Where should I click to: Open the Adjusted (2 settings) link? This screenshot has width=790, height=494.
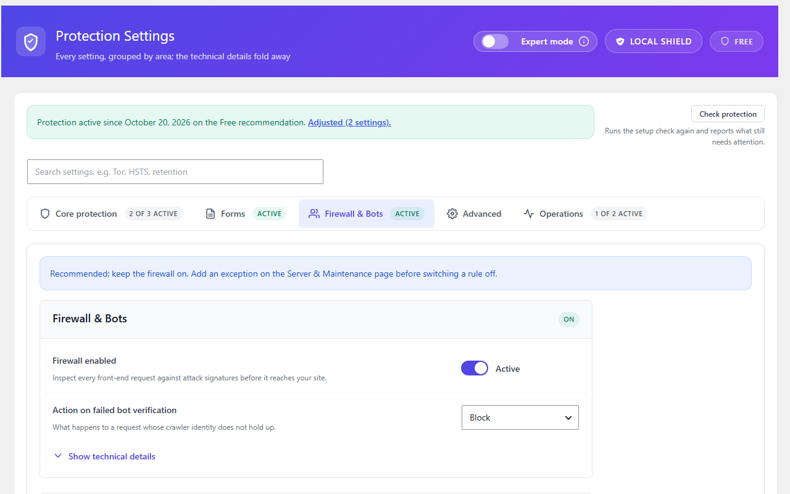tap(349, 122)
